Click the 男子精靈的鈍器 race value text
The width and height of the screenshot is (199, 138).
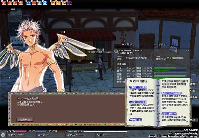(175, 58)
